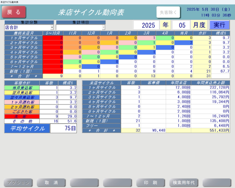Viewport: 235px width, 188px height.
Task: Select the red 失客 legend swatch
Action: pyautogui.click(x=22, y=116)
